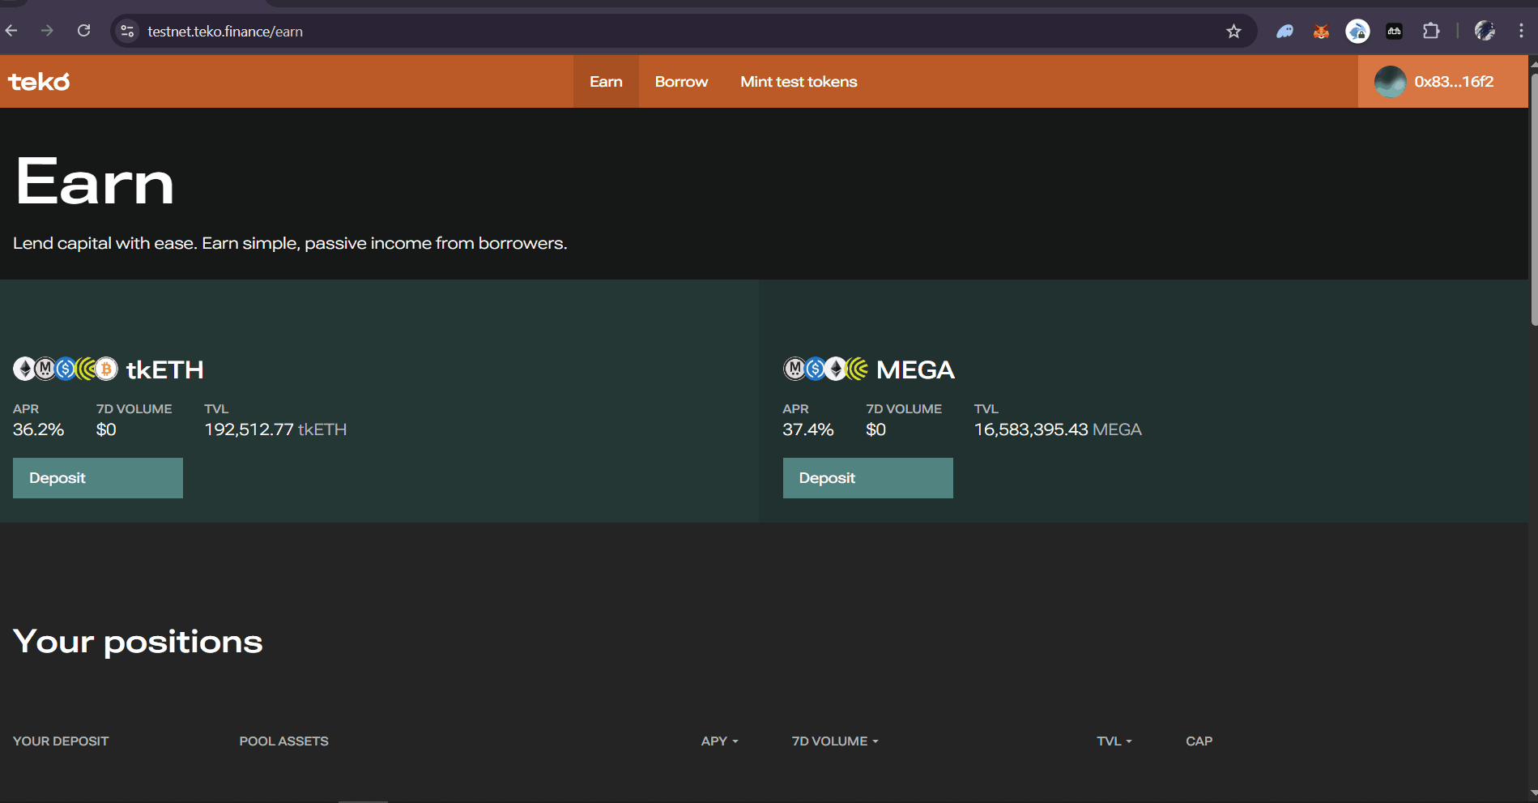This screenshot has width=1538, height=803.
Task: Sort positions by 7D VOLUME
Action: [x=835, y=741]
